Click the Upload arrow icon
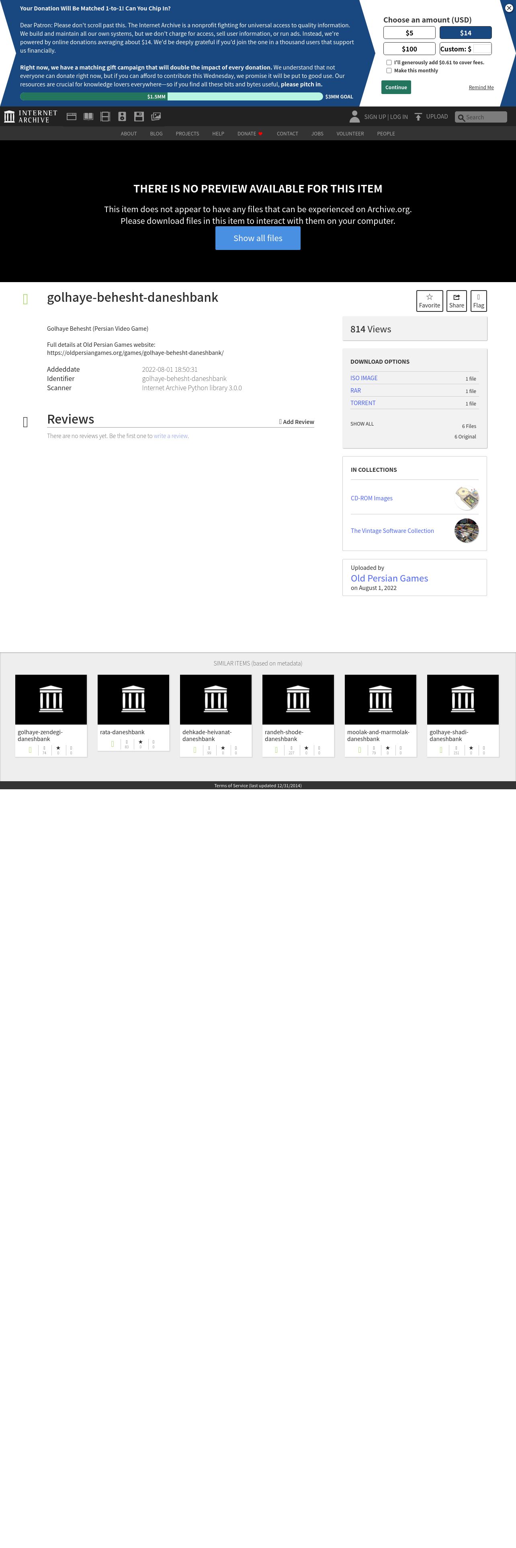 tap(418, 117)
